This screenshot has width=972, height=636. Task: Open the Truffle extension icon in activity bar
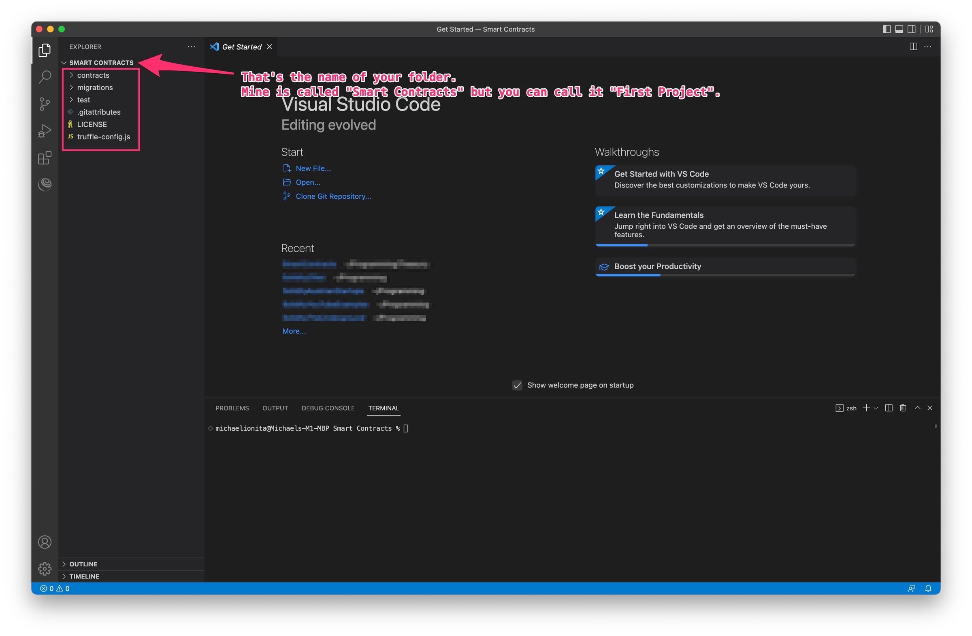tap(45, 184)
